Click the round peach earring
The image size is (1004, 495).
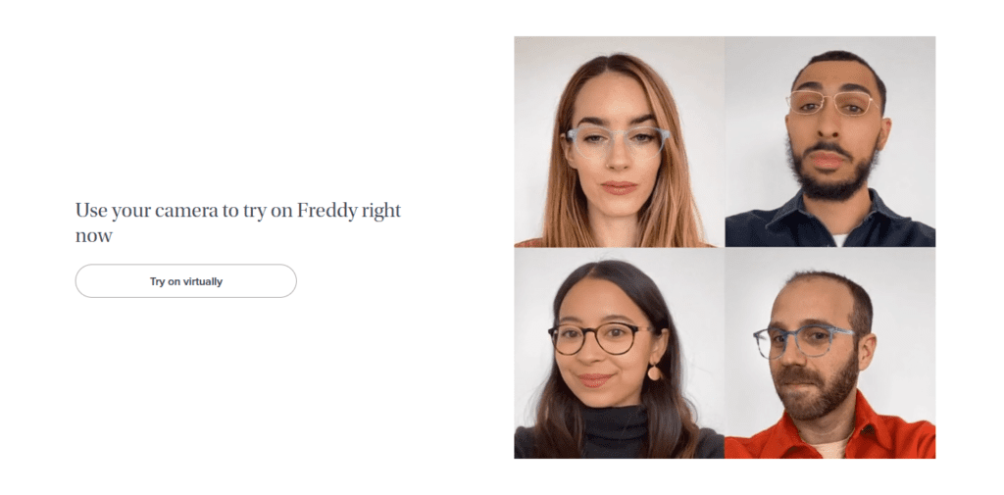654,372
